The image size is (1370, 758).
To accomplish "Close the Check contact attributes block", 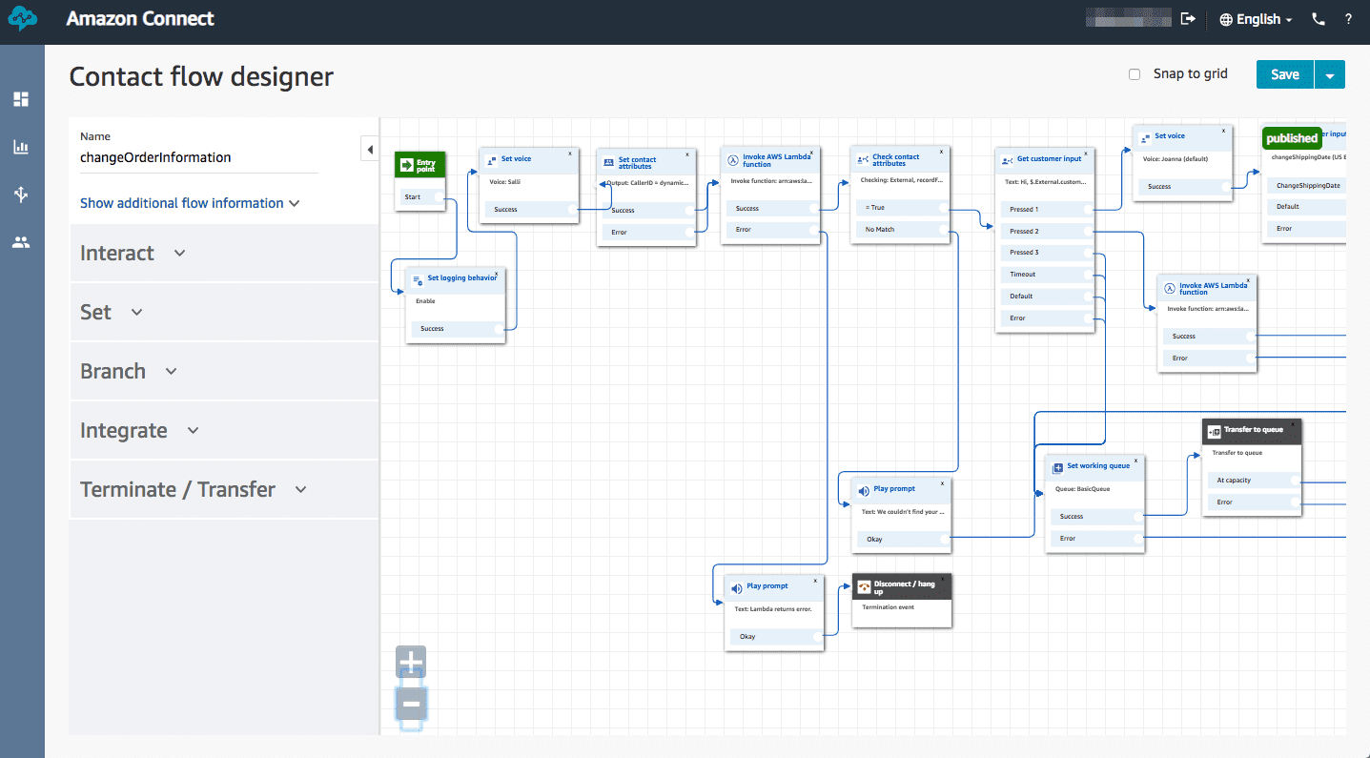I will coord(941,151).
